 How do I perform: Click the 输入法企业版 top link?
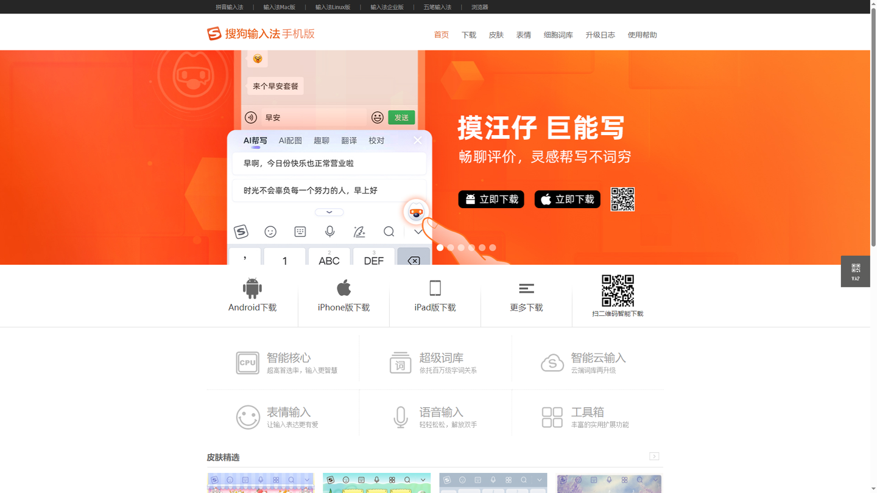(387, 7)
